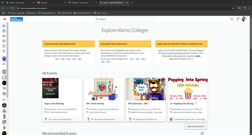252x135 pixels.
Task: Open the News article icon in sidebar
Action: (4, 41)
